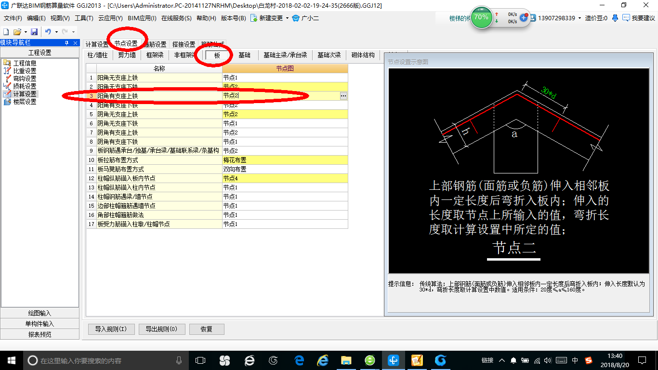Open the 绘图输入 panel button
Viewport: 658px width, 370px height.
[x=39, y=313]
